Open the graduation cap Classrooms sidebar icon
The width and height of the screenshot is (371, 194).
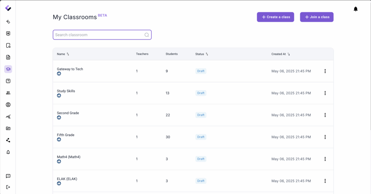pyautogui.click(x=8, y=69)
